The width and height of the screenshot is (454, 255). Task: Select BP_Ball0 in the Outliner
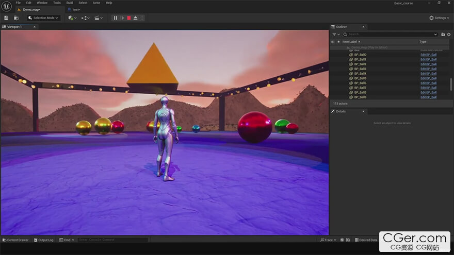(360, 55)
